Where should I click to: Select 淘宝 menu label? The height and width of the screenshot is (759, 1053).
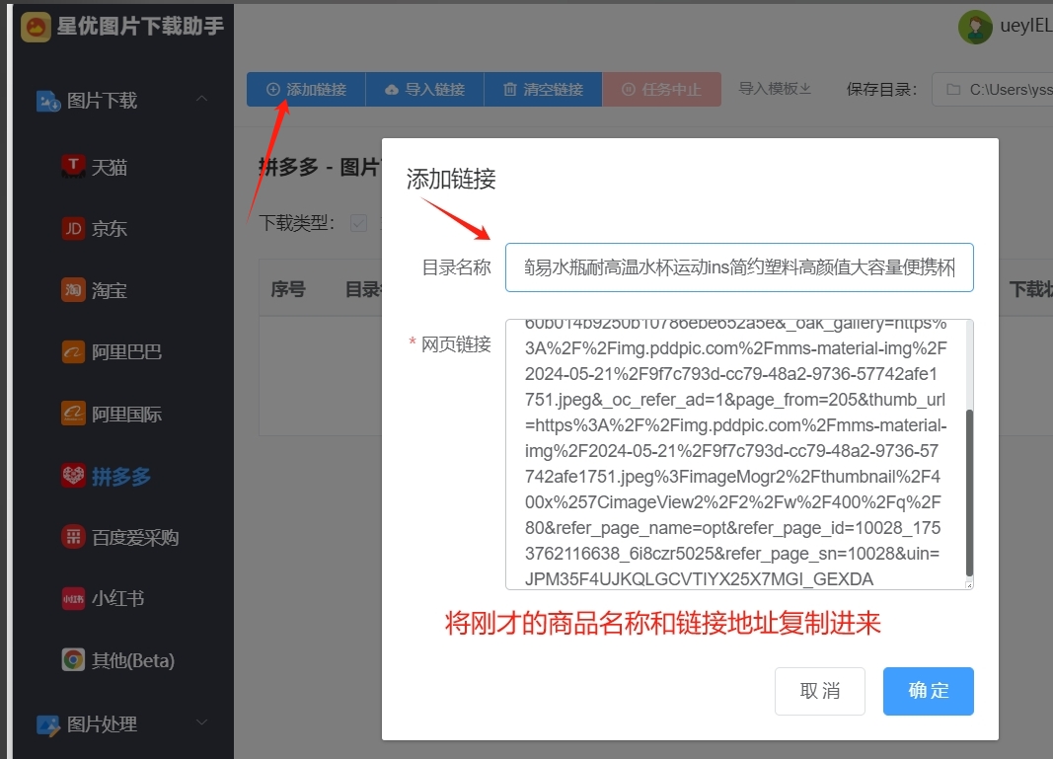point(110,290)
